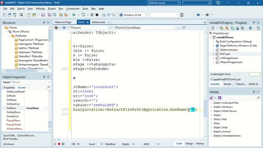
Task: Click the Bind Visually... link
Action: [11, 139]
